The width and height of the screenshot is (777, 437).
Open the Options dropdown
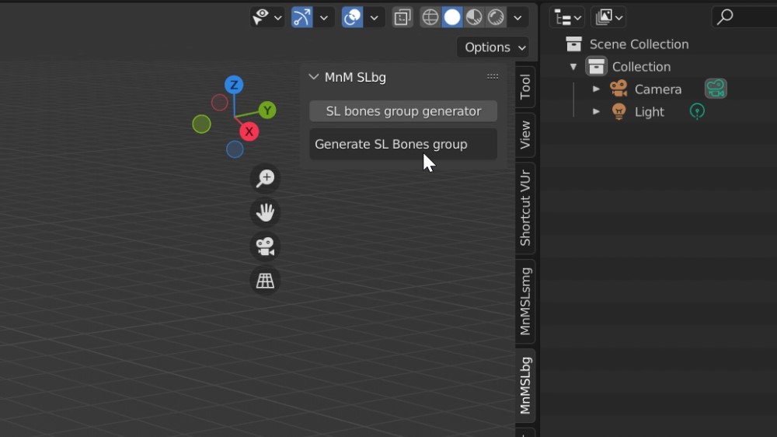493,47
